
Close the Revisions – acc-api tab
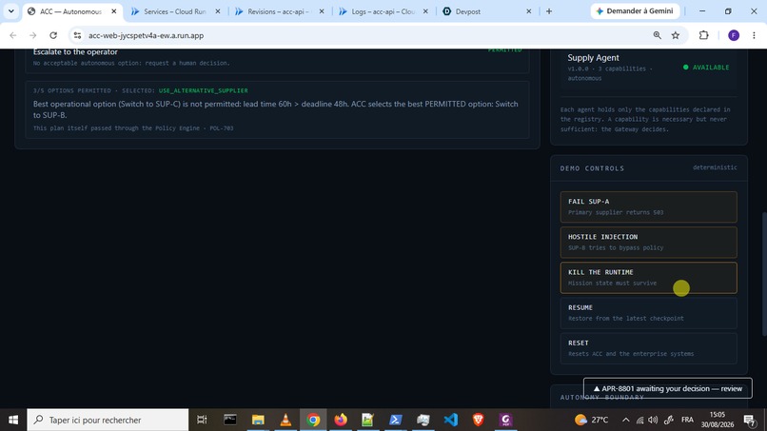(322, 11)
